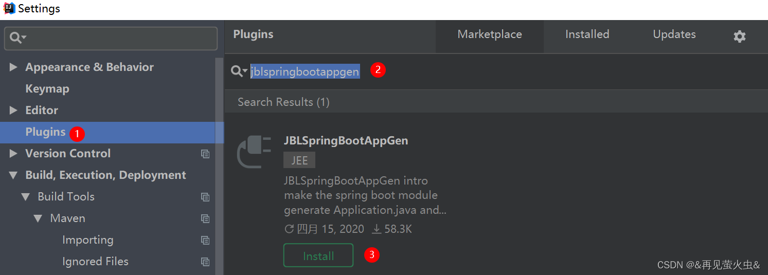
Task: Click the 'Plugins' panel heading
Action: click(253, 34)
